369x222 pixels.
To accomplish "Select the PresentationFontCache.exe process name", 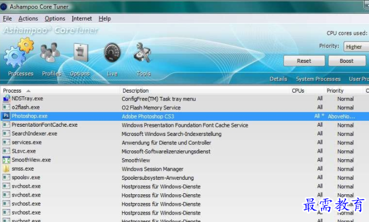I will pyautogui.click(x=45, y=125).
